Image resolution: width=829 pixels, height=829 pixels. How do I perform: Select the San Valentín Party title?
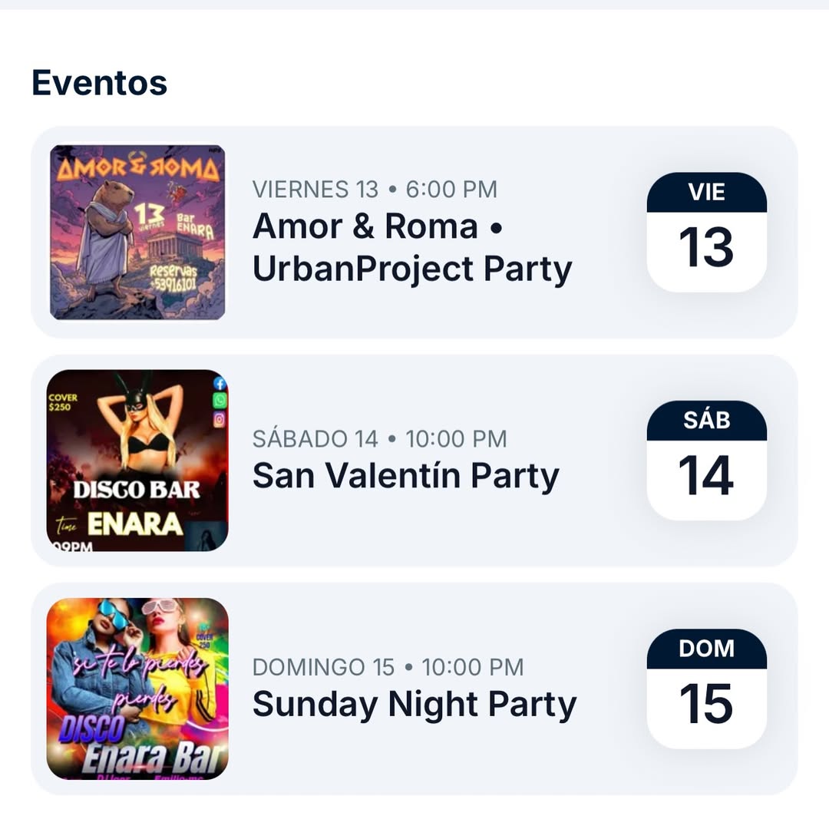[405, 475]
